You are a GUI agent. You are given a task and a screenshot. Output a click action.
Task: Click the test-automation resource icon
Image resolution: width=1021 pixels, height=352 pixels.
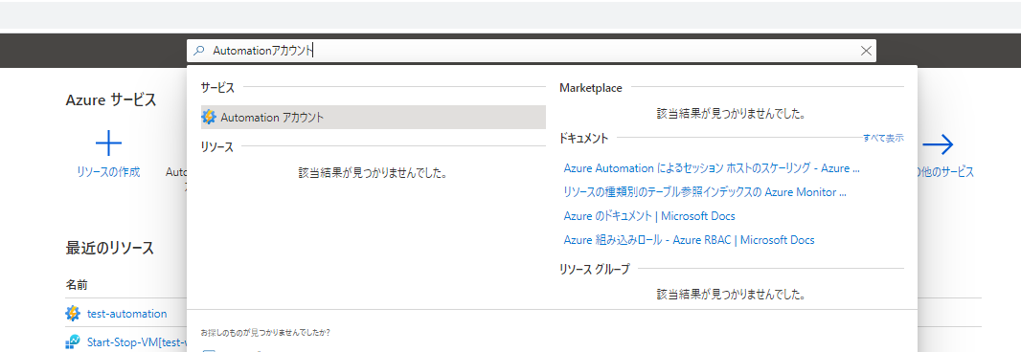[x=73, y=314]
